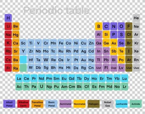The image size is (145, 114).
Task: Select the Yttrium (Y) tile
Action: (23, 51)
